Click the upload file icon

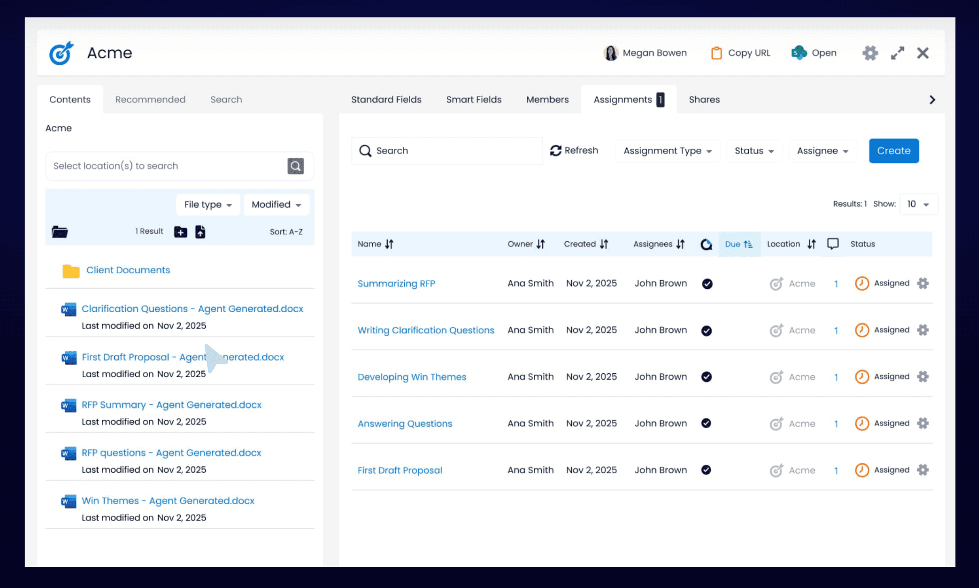point(200,232)
